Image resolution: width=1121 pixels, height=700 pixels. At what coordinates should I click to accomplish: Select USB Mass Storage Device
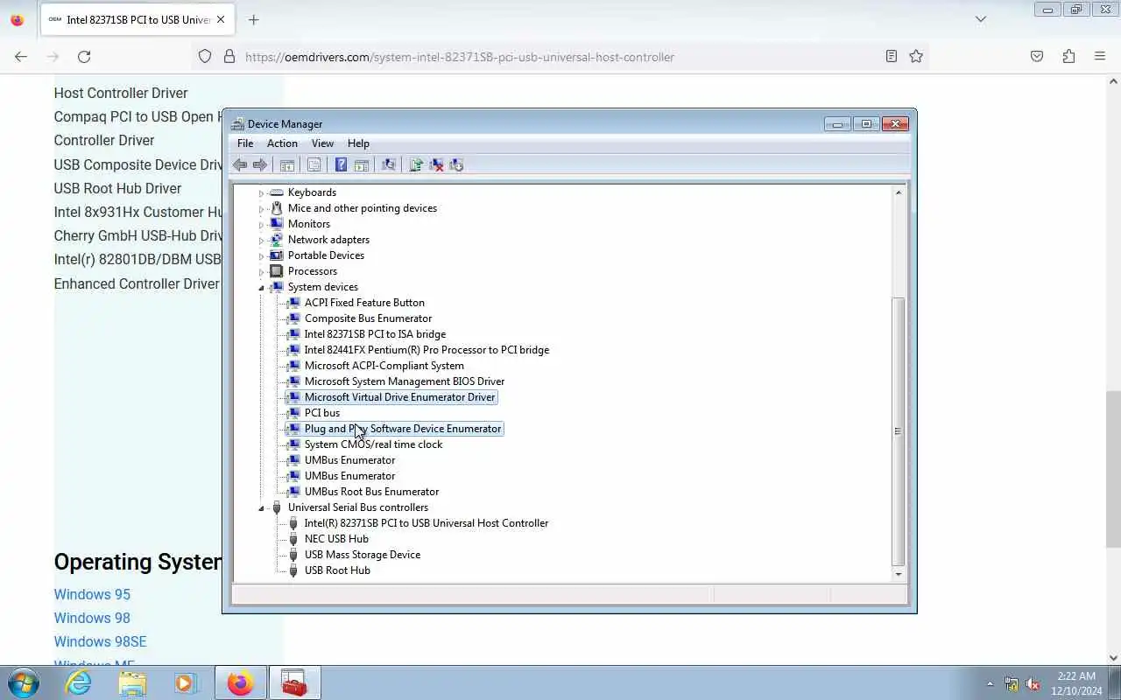coord(362,555)
